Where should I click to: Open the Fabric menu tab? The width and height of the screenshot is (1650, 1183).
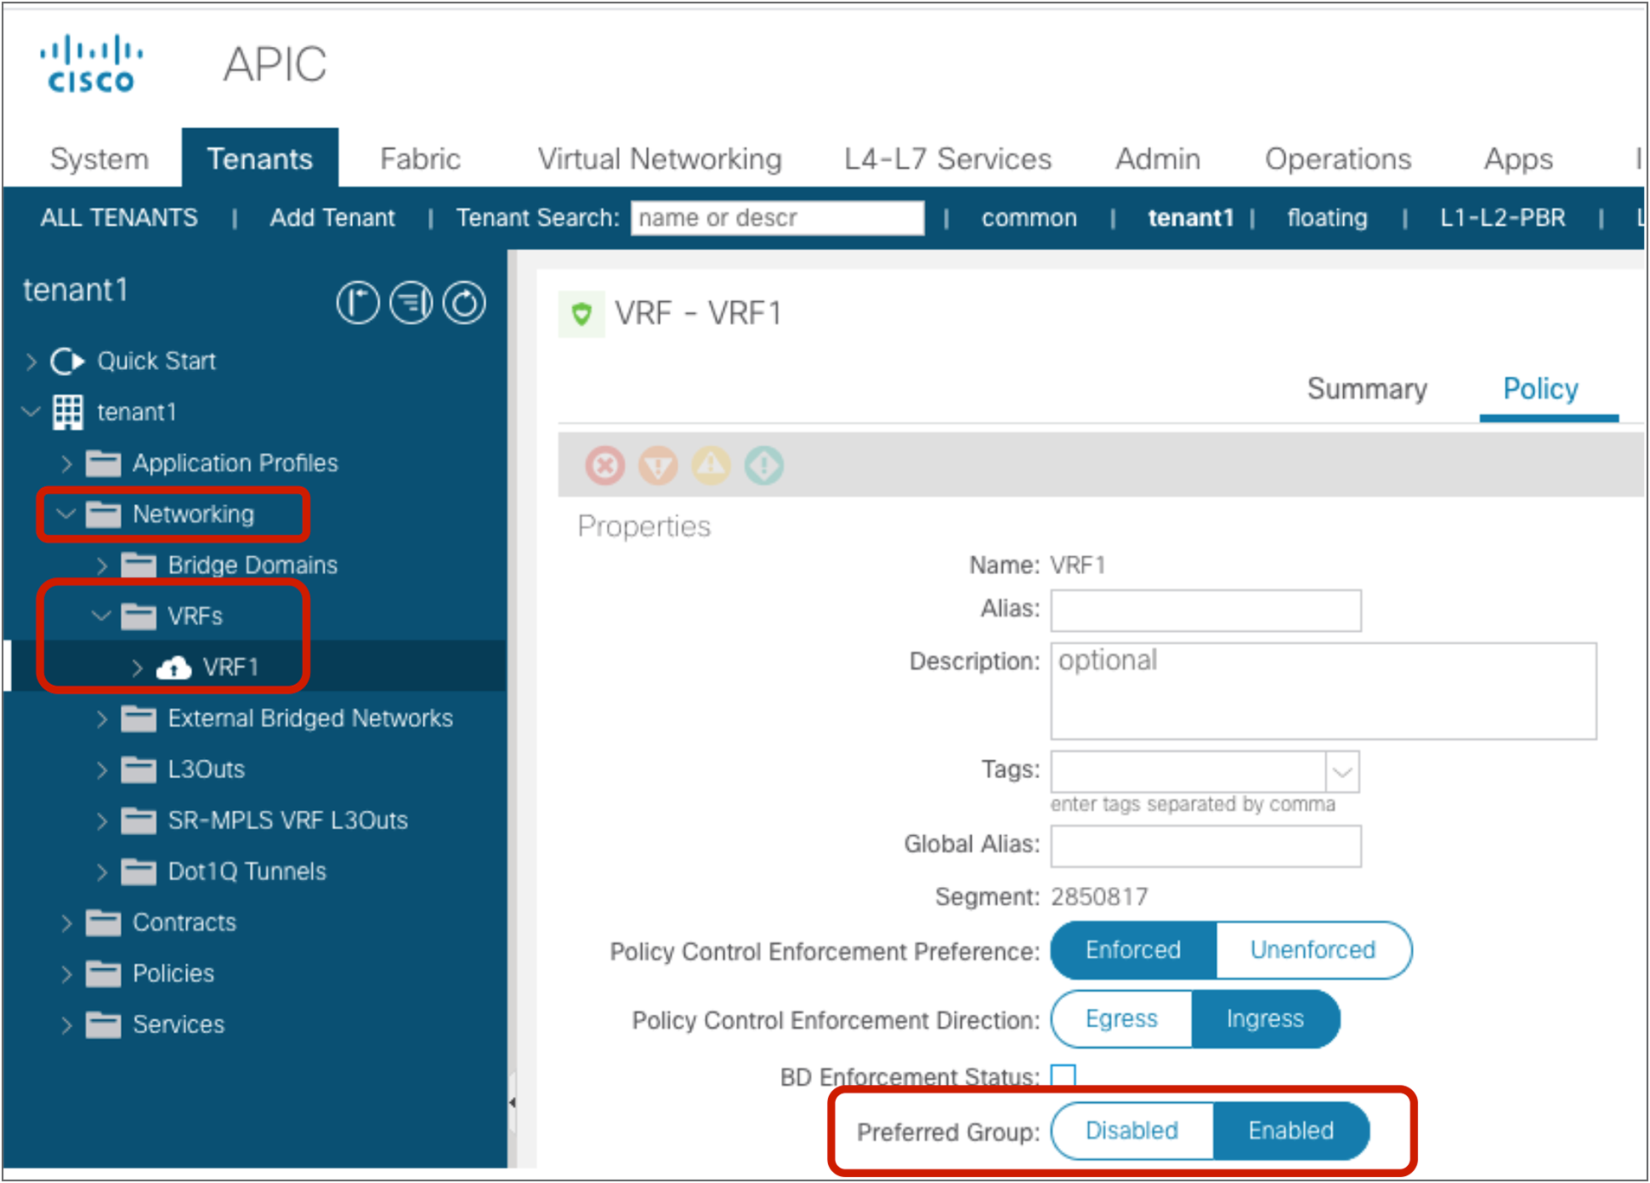pyautogui.click(x=420, y=159)
